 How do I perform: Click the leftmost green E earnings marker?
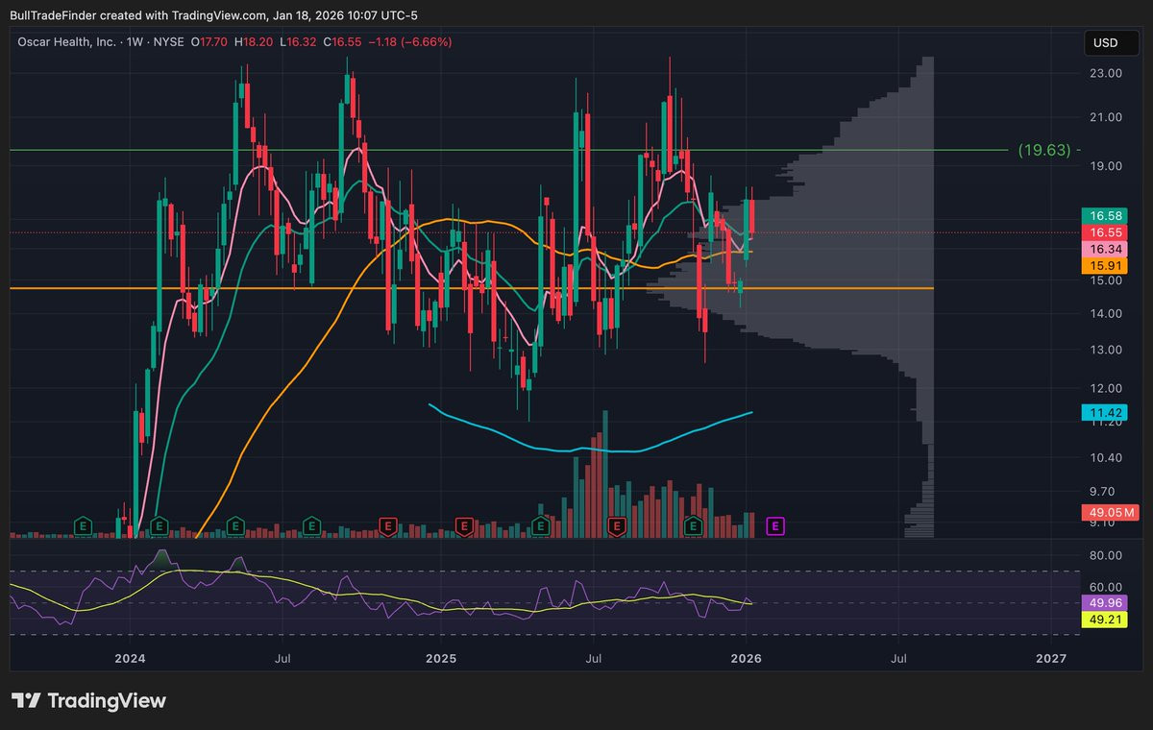tap(84, 525)
